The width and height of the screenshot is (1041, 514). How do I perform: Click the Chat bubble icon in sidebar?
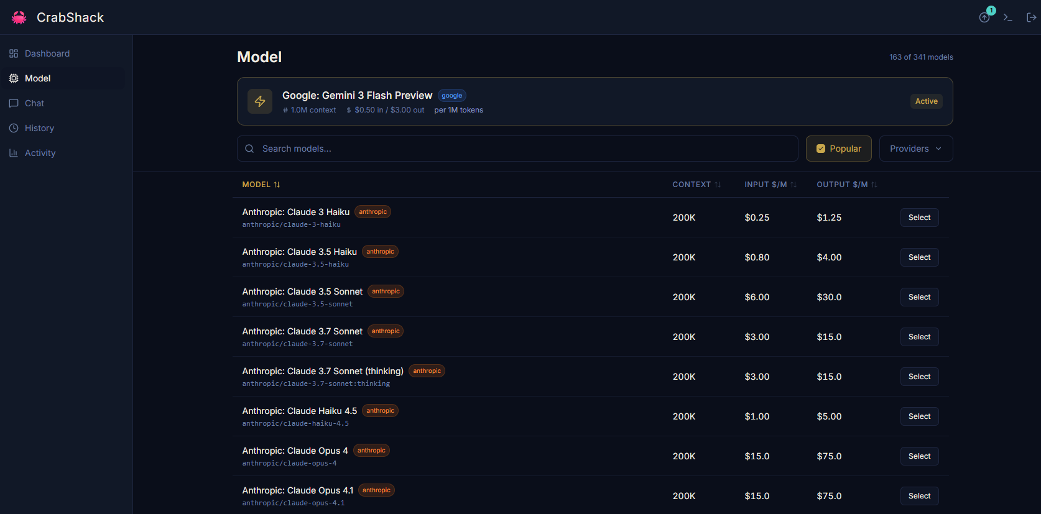click(14, 103)
